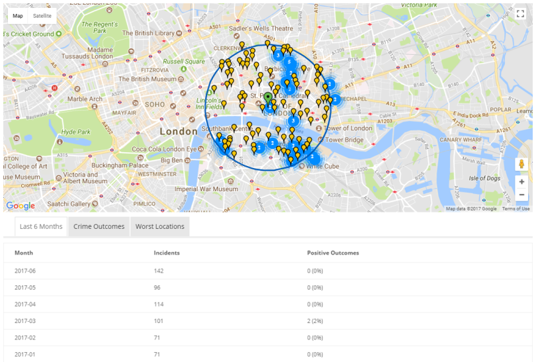Click the Month column header
The image size is (536, 362).
pos(24,253)
